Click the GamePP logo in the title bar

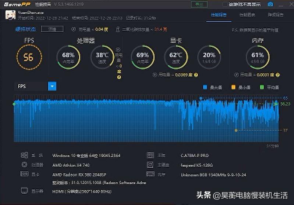[17, 4]
